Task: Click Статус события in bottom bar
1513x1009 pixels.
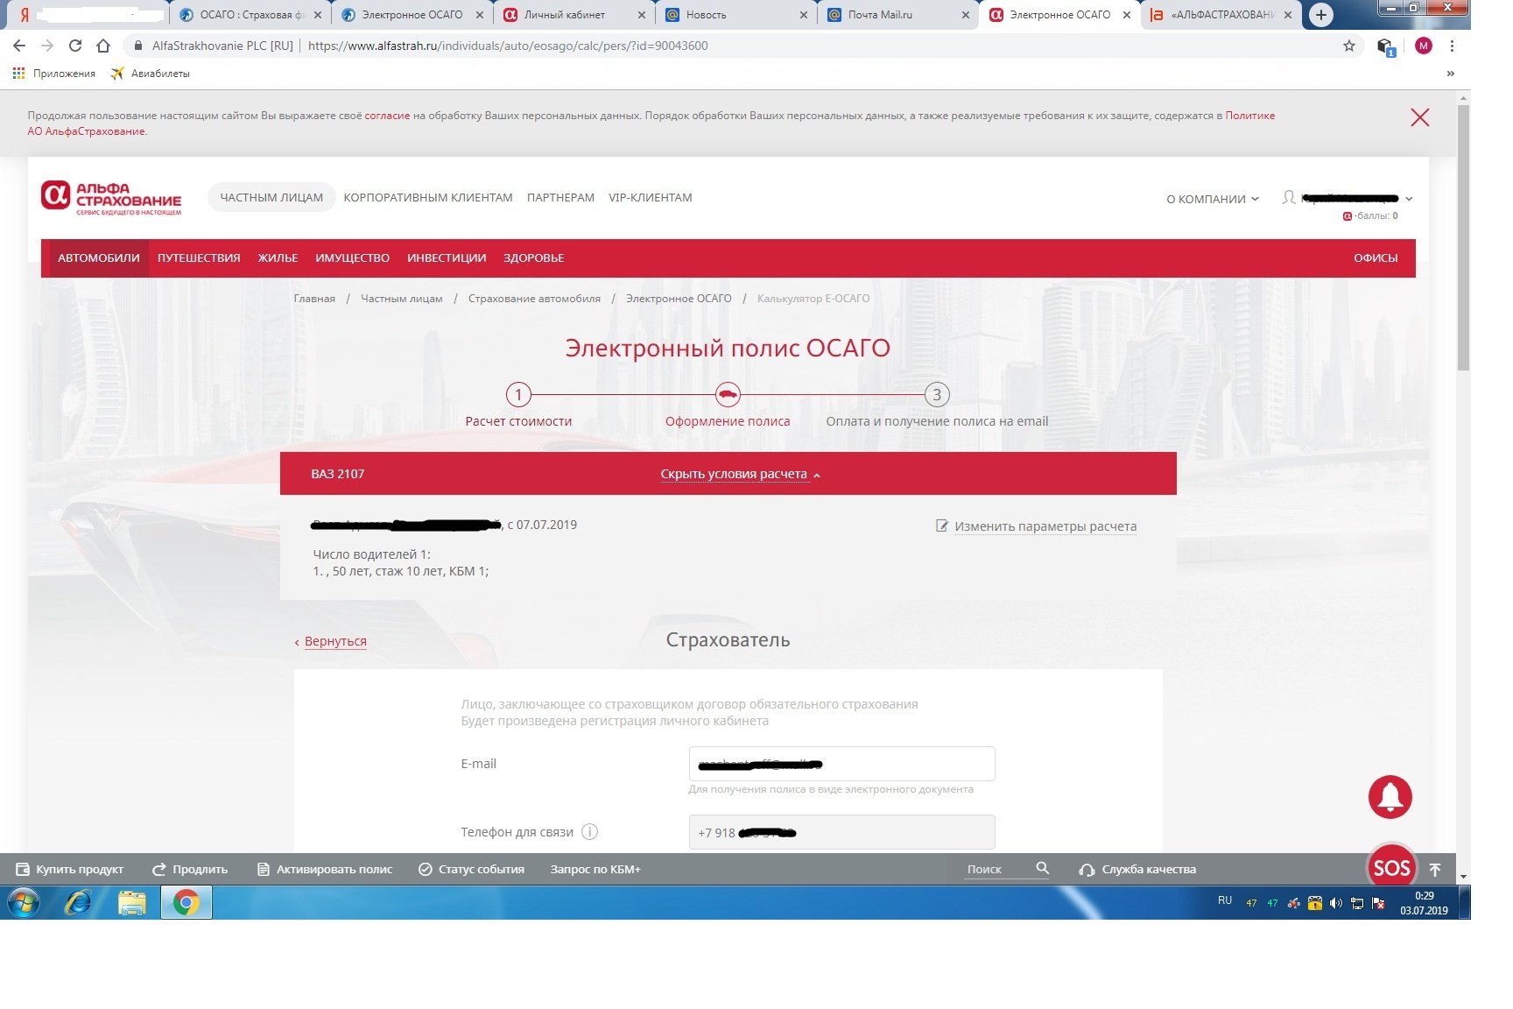Action: point(471,870)
